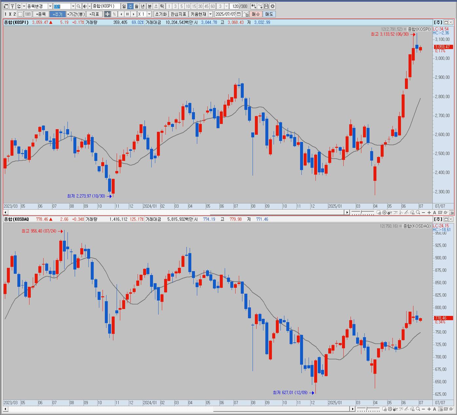Click the stock search magnifier icon
The width and height of the screenshot is (457, 415).
tap(79, 6)
